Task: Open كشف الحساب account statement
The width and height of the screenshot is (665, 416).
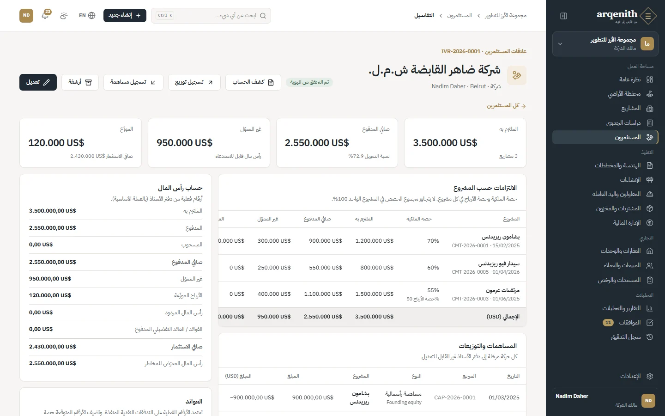Action: coord(253,82)
